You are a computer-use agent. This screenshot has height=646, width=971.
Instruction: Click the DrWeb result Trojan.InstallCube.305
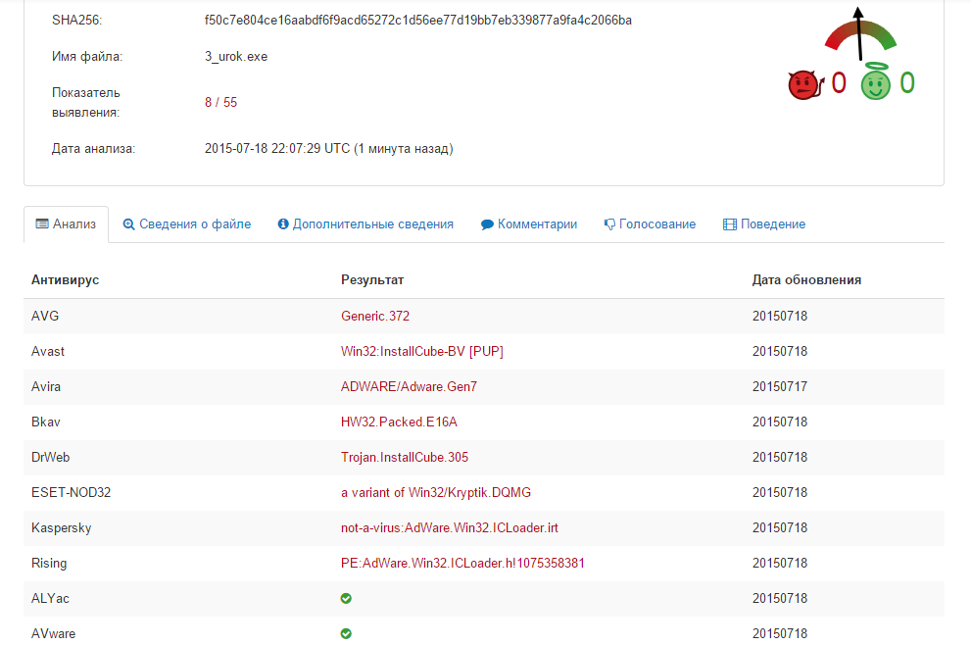pyautogui.click(x=405, y=457)
